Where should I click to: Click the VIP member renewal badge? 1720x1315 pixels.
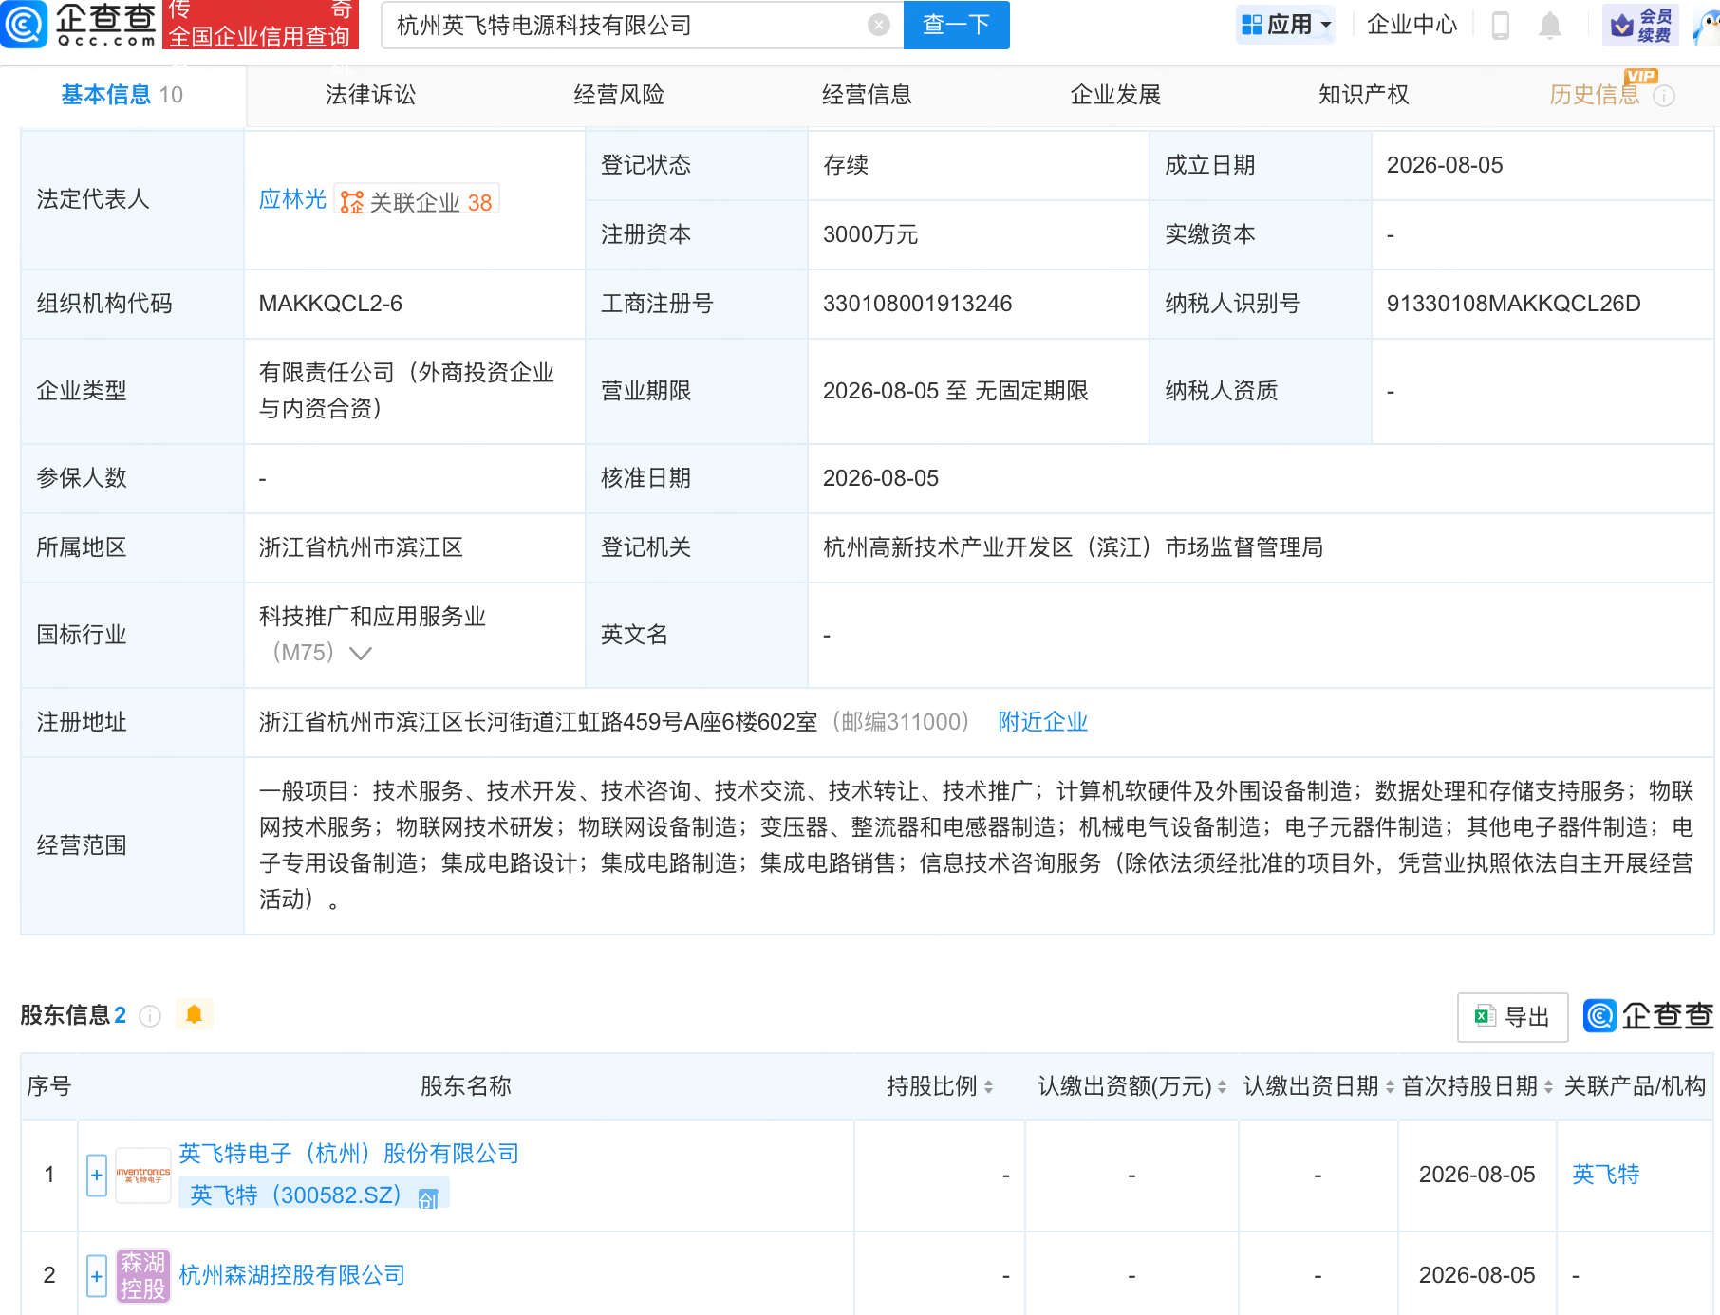1640,25
